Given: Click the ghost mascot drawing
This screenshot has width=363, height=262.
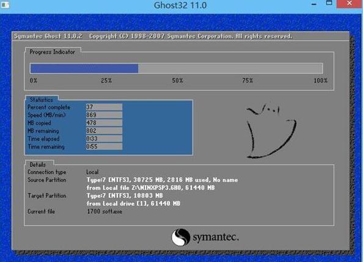Looking at the screenshot, I should point(271,131).
